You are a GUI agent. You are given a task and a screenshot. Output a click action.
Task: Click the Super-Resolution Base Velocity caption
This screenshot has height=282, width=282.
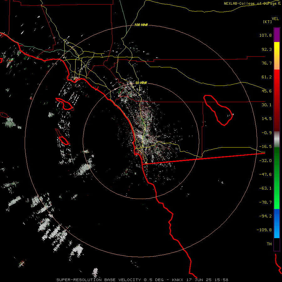point(110,280)
